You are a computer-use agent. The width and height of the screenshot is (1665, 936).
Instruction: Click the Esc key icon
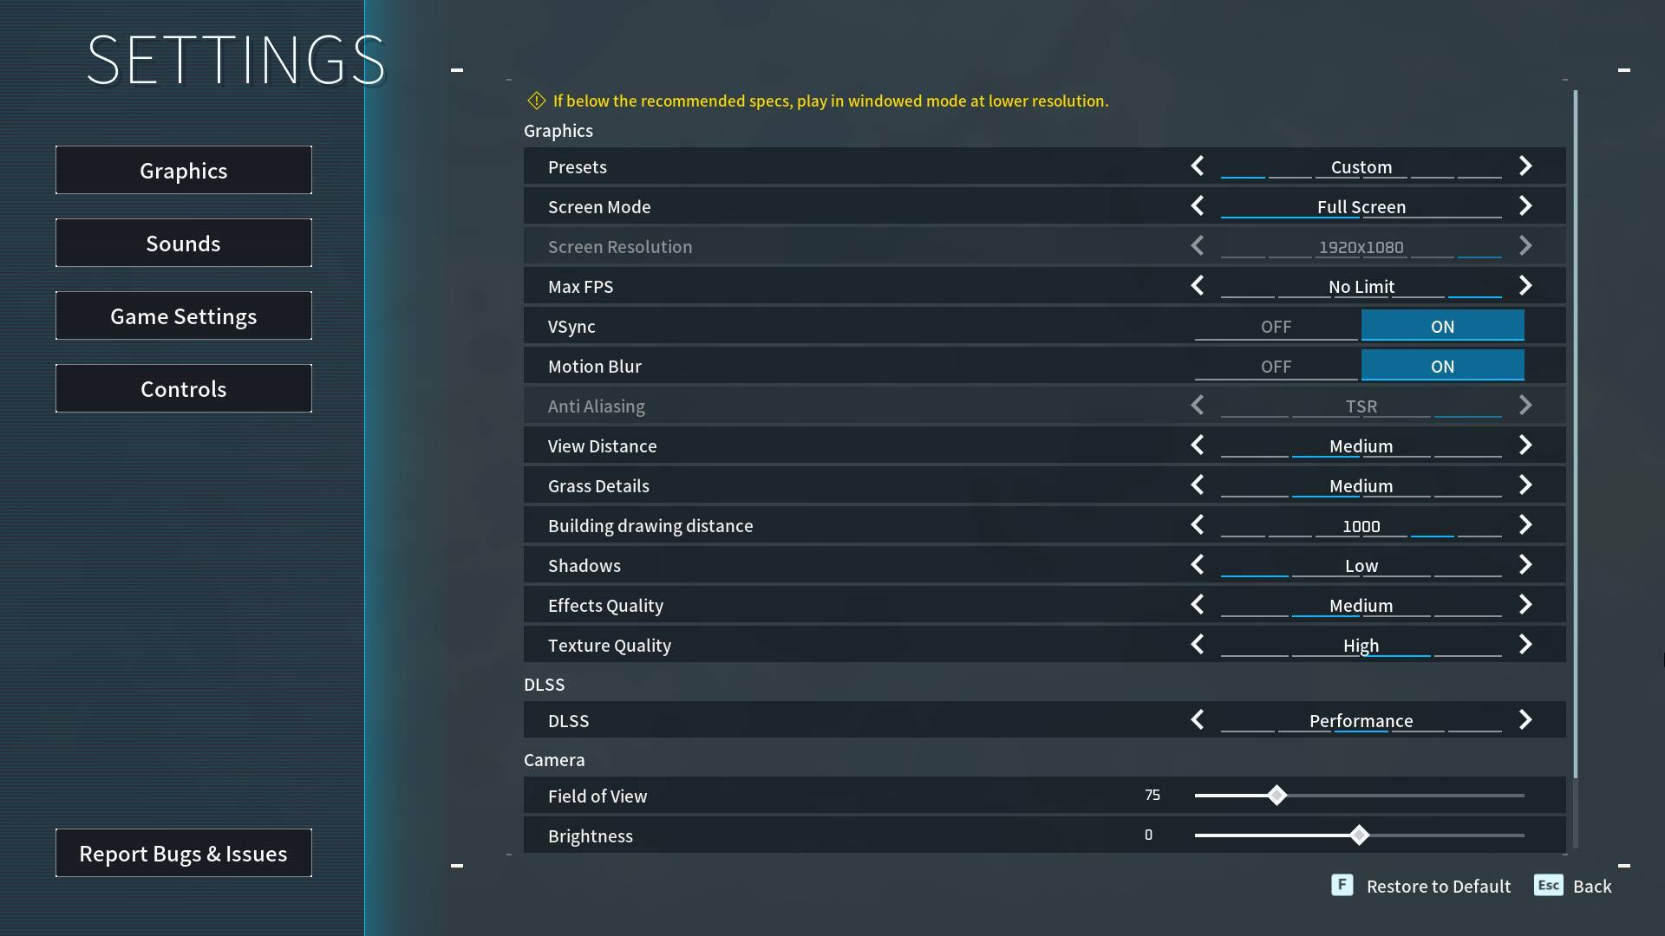[1549, 885]
